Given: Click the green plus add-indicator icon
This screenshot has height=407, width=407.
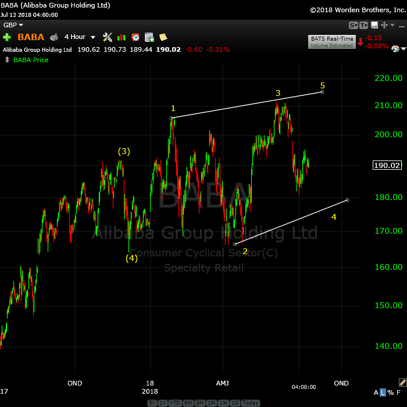Looking at the screenshot, I should click(x=7, y=37).
